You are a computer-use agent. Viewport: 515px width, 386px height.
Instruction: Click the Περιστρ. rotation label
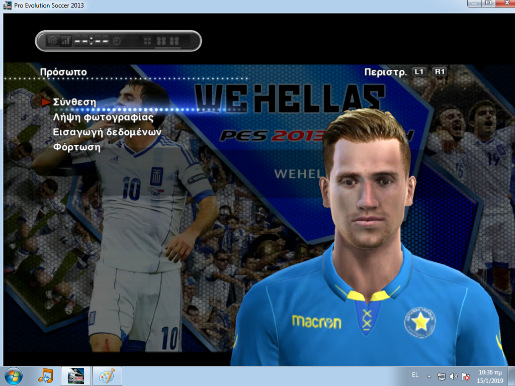point(385,72)
